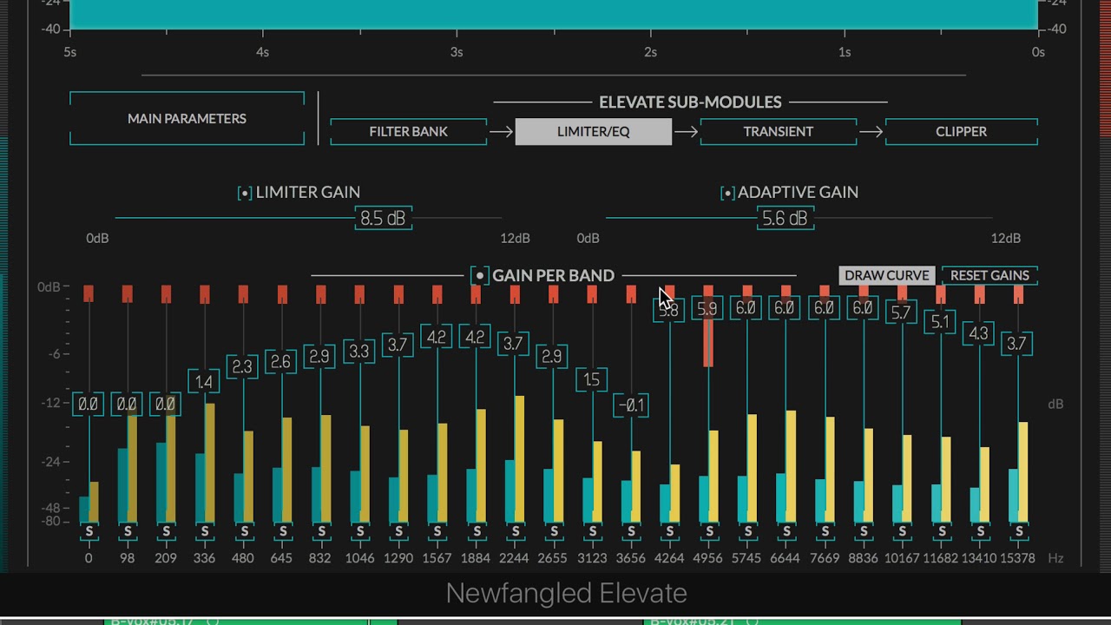This screenshot has width=1111, height=625.
Task: Click the 2244 frequency label
Action: coord(515,558)
